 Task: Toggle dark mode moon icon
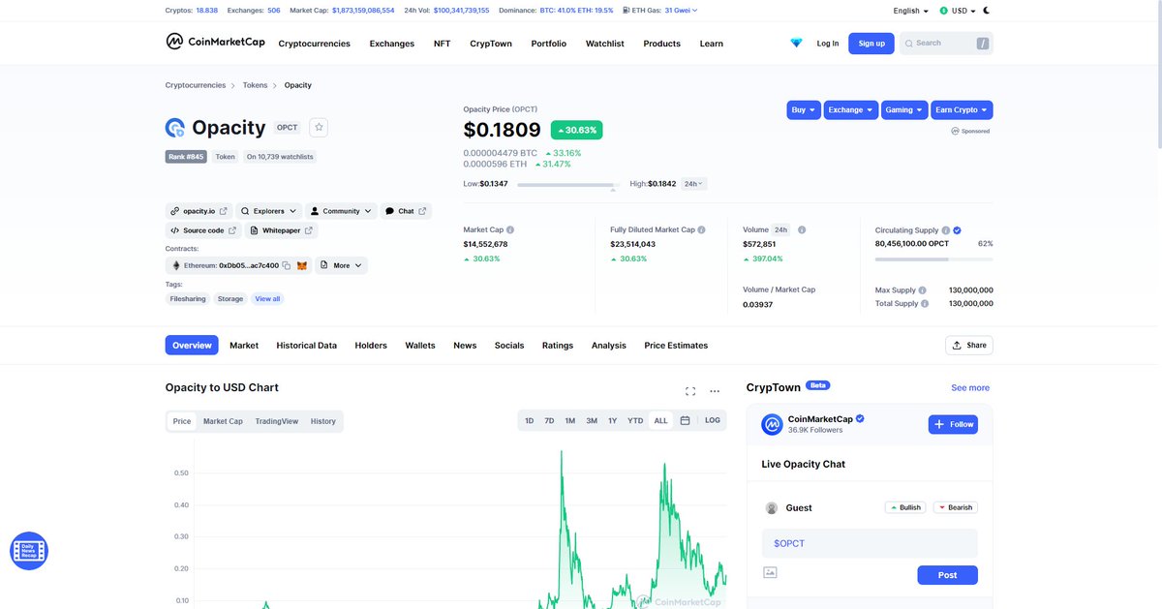click(x=987, y=11)
